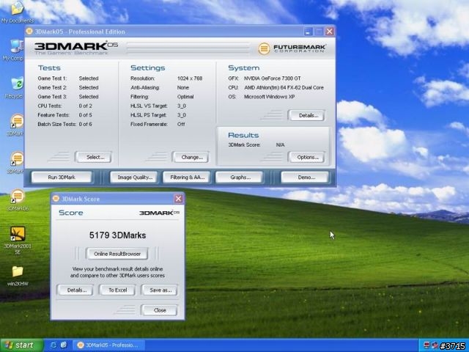The width and height of the screenshot is (469, 352).
Task: Click the Microsoft Windows XP text
Action: pos(269,97)
